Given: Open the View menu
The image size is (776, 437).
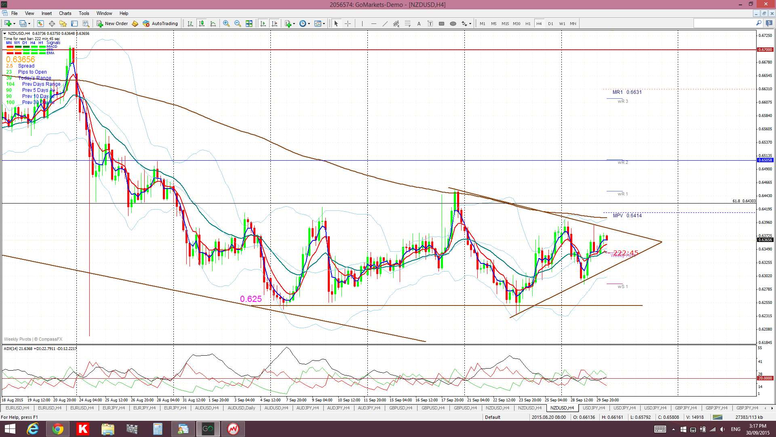Looking at the screenshot, I should (30, 13).
